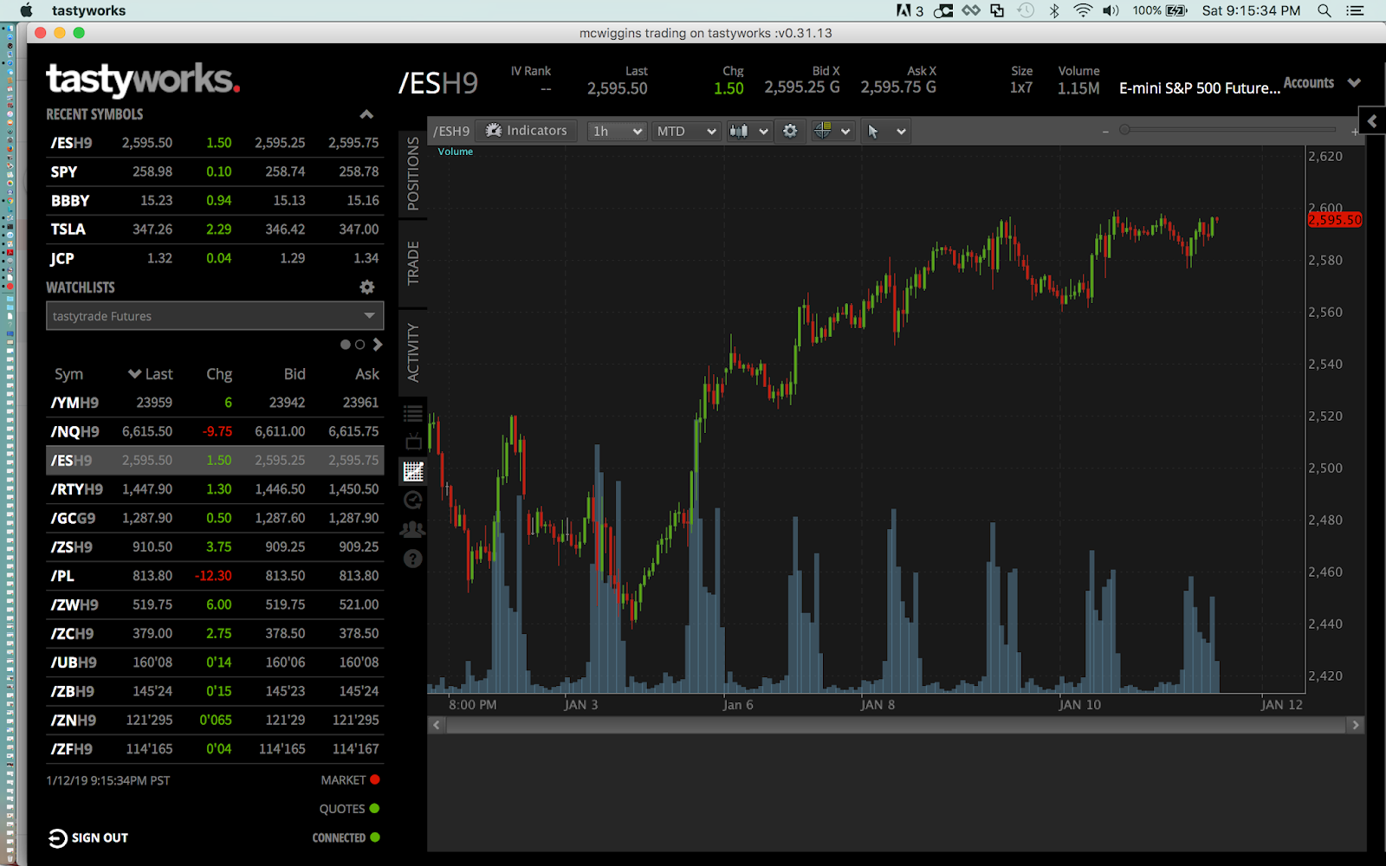
Task: Select /PL row in watchlist
Action: pyautogui.click(x=215, y=576)
